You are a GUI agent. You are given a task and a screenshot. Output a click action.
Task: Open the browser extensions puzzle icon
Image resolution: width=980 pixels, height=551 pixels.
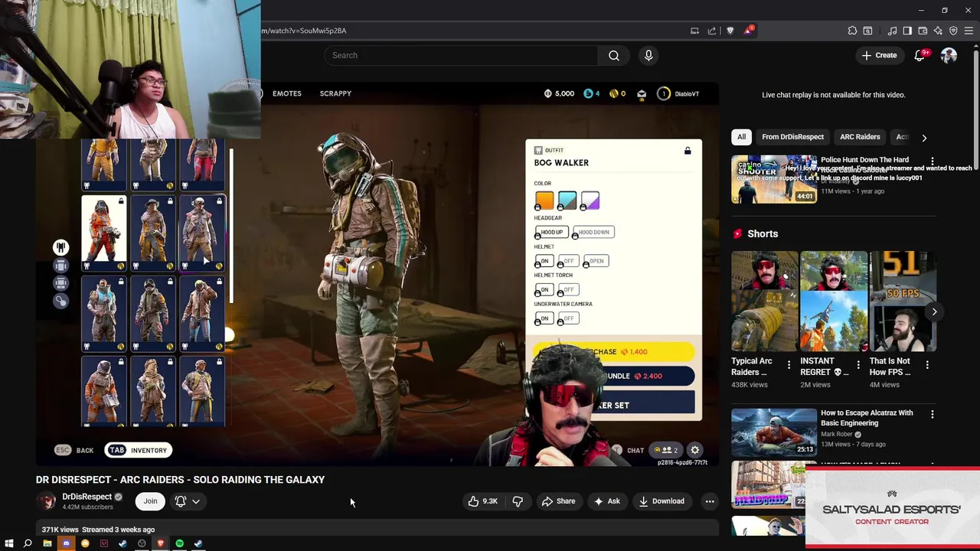coord(852,31)
